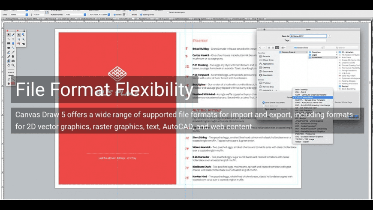Viewport: 373px width, 210px height.
Task: Open the group-by arrange dropdown in Save dialog
Action: 283,48
